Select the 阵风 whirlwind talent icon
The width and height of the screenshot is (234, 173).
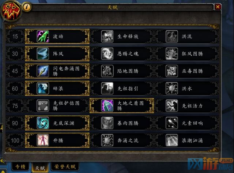(43, 54)
